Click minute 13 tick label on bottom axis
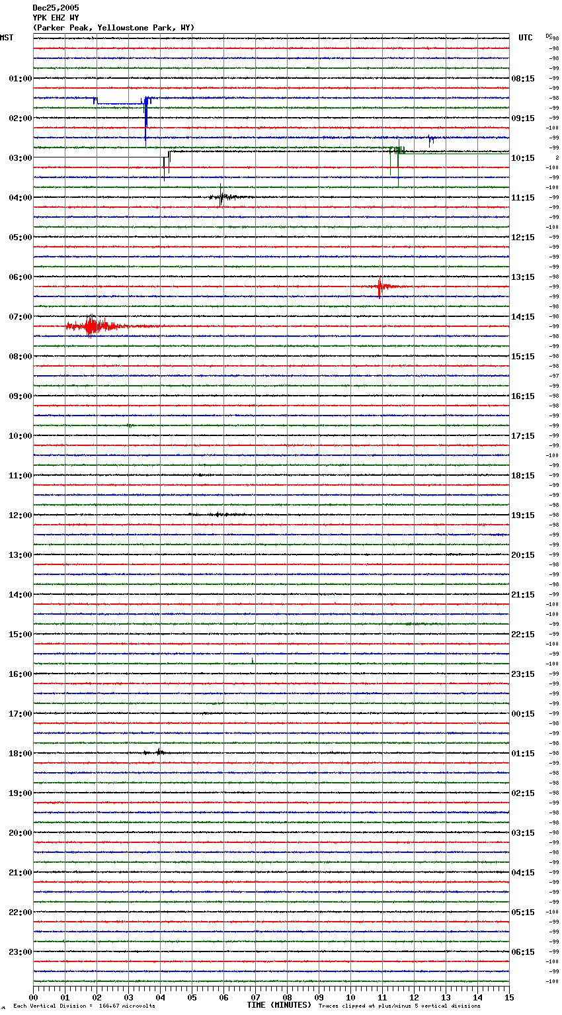Viewport: 562px width, 1015px height. (x=446, y=997)
